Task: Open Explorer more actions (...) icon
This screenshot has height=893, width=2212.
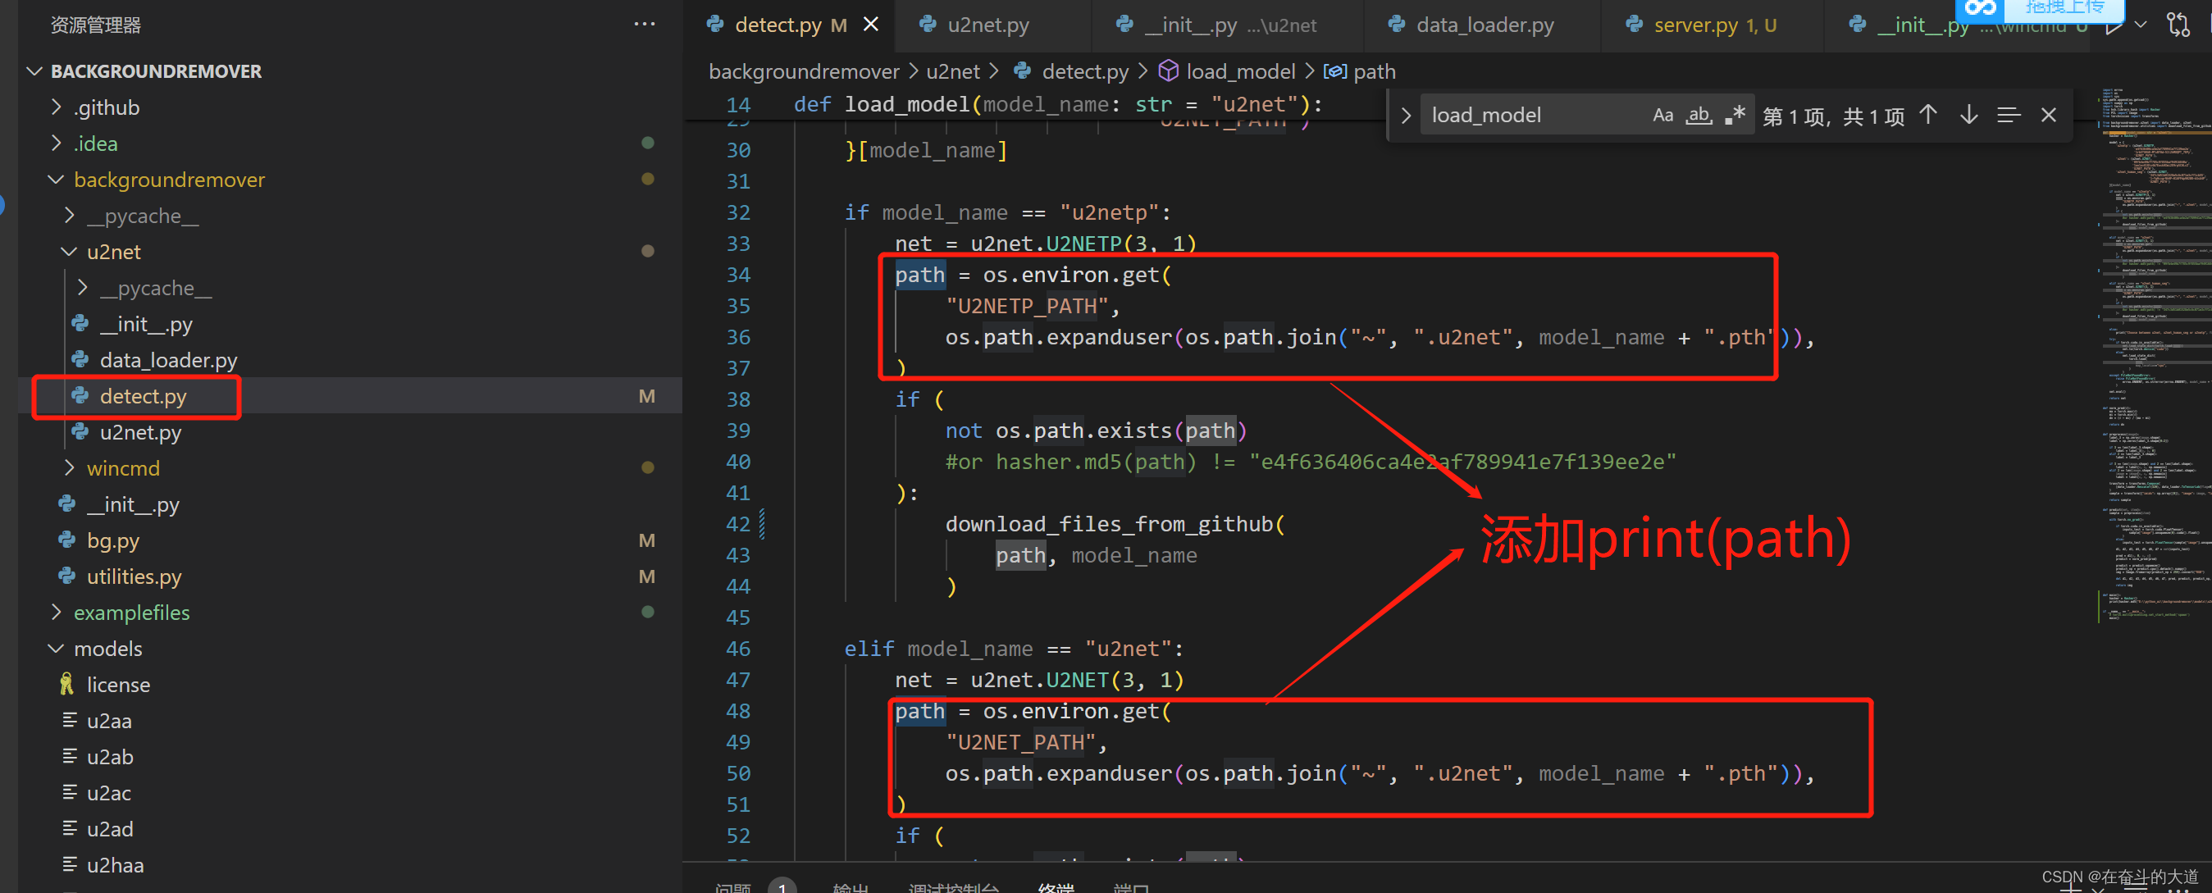Action: 644,24
